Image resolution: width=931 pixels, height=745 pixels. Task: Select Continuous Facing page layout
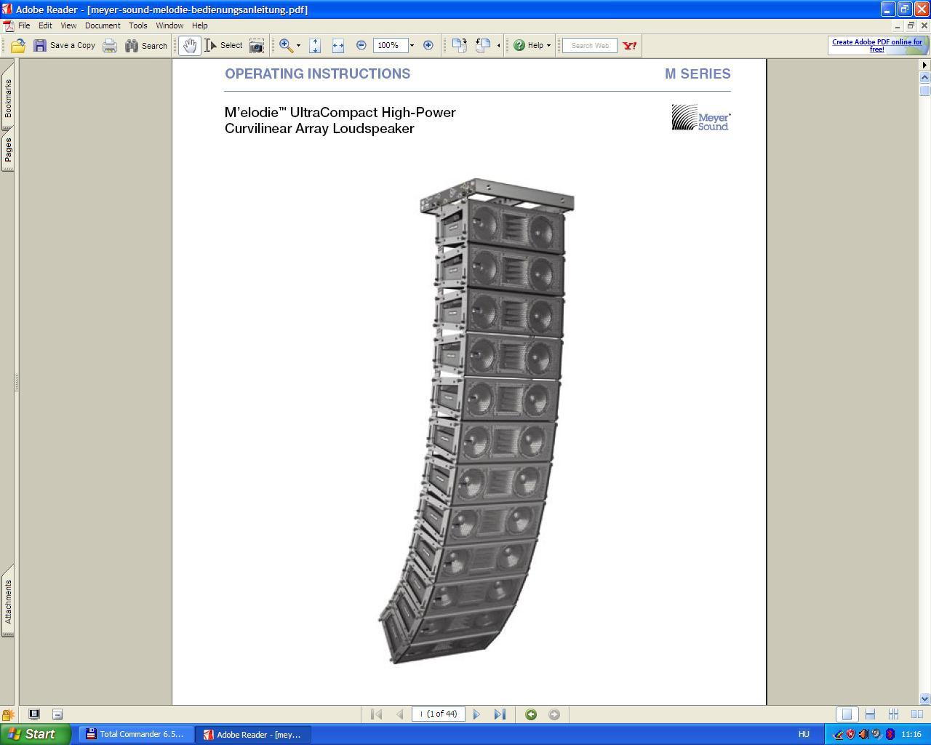tap(893, 714)
